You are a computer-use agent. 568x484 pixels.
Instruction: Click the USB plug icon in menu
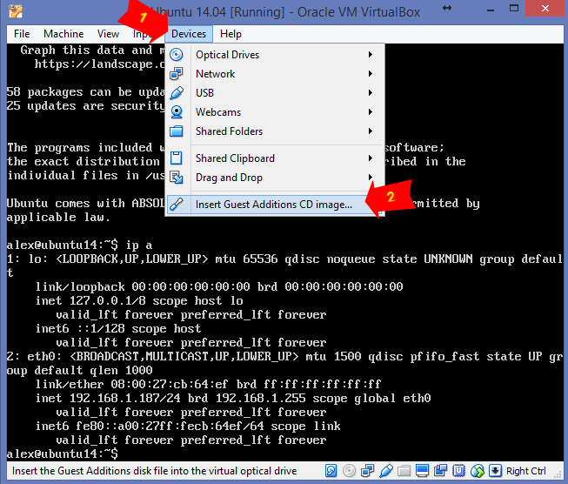pos(177,93)
